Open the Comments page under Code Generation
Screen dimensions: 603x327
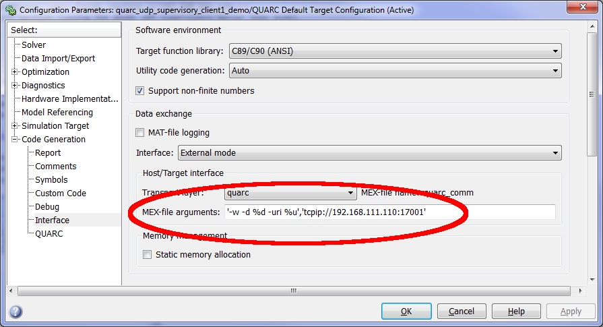(56, 166)
